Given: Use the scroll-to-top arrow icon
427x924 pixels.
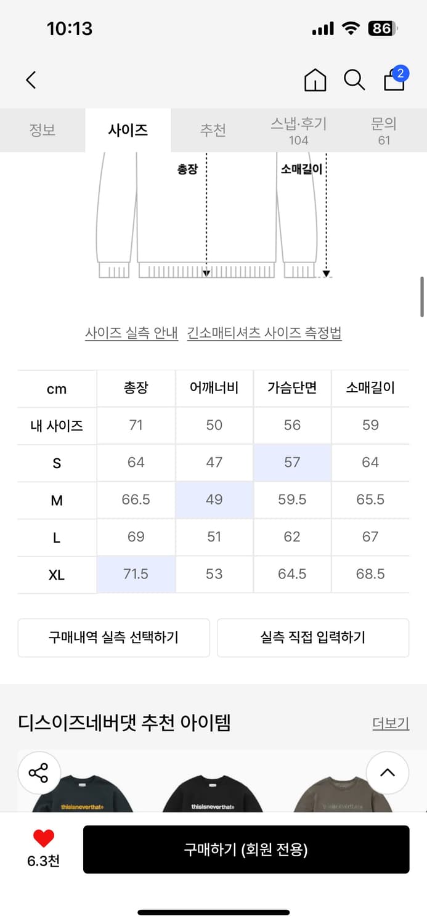Looking at the screenshot, I should (388, 773).
